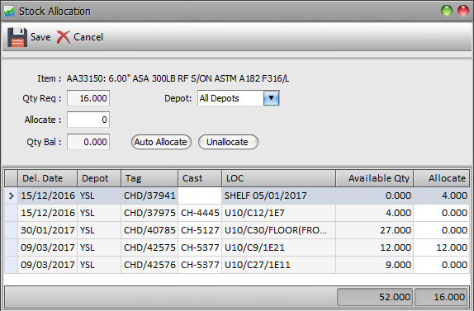
Task: Select tag cell CHD/42575
Action: coord(149,247)
